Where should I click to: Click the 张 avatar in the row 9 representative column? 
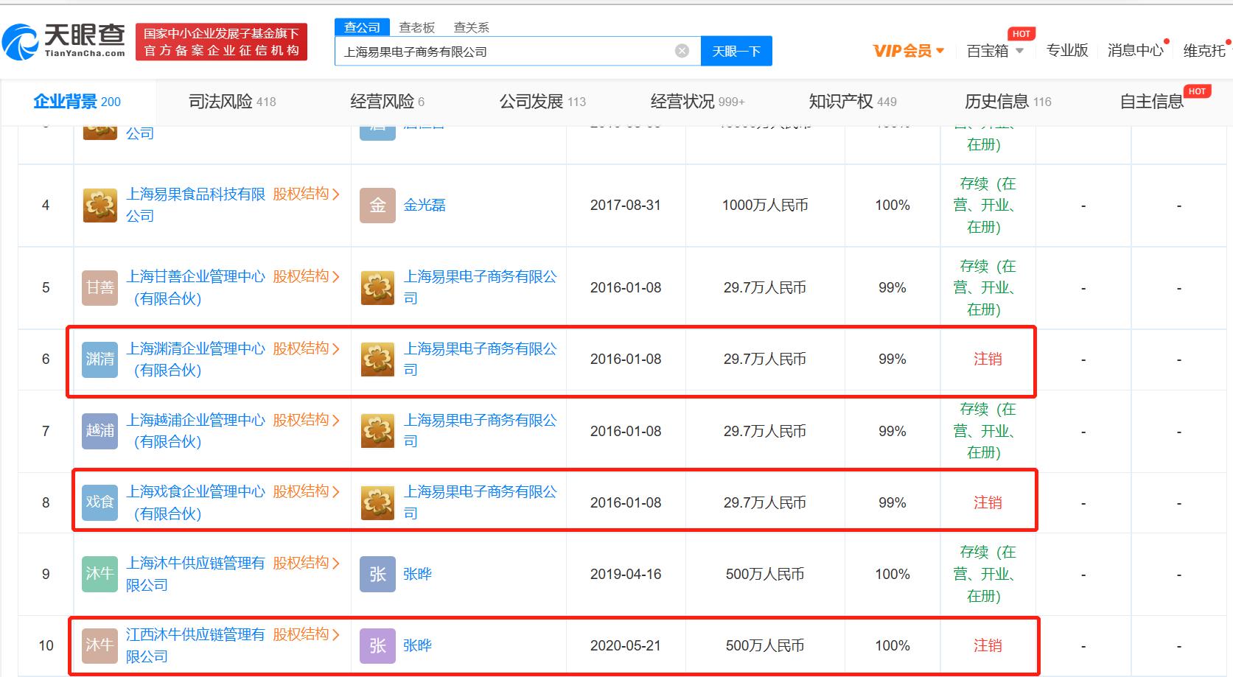(x=377, y=575)
